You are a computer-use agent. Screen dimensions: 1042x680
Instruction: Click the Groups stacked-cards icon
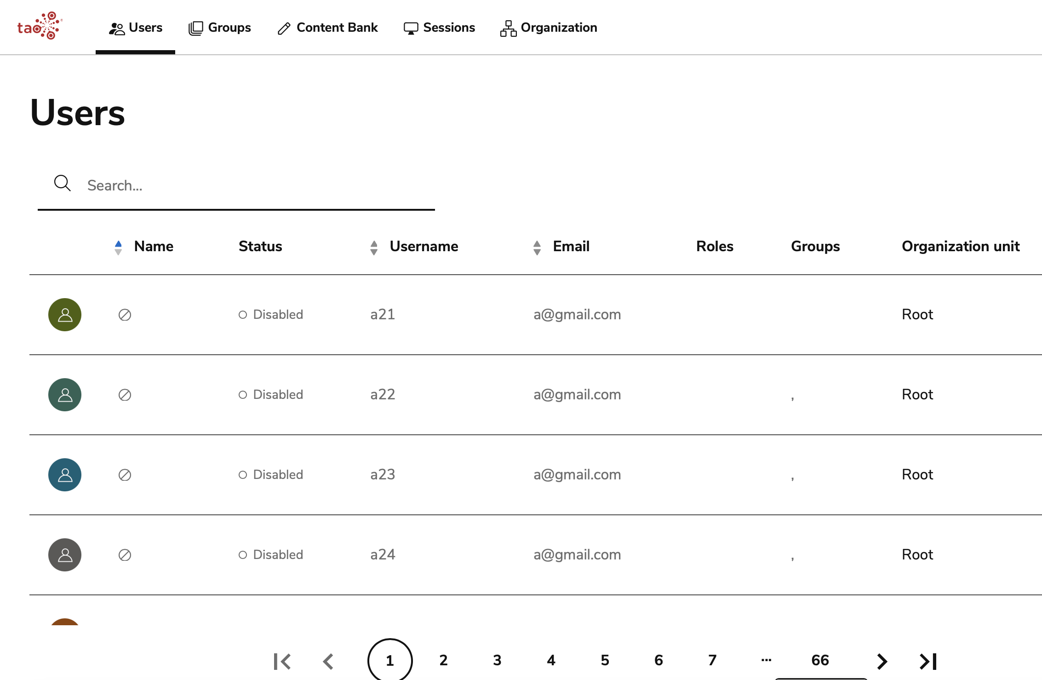195,27
